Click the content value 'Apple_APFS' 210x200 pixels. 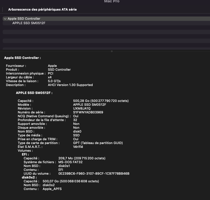[x=52, y=189]
